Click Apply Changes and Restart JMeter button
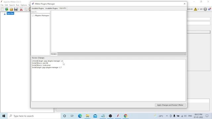 170,105
